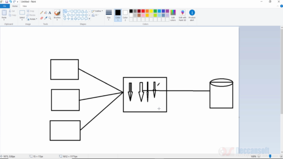The image size is (283, 159).
Task: Open the File menu
Action: coord(5,6)
